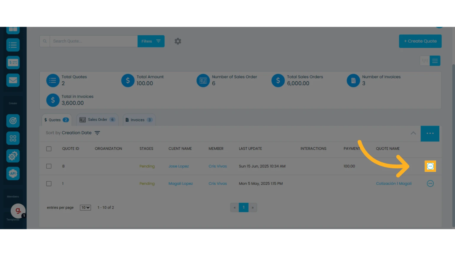Open client Magali Lopez link
The width and height of the screenshot is (455, 256).
click(181, 184)
